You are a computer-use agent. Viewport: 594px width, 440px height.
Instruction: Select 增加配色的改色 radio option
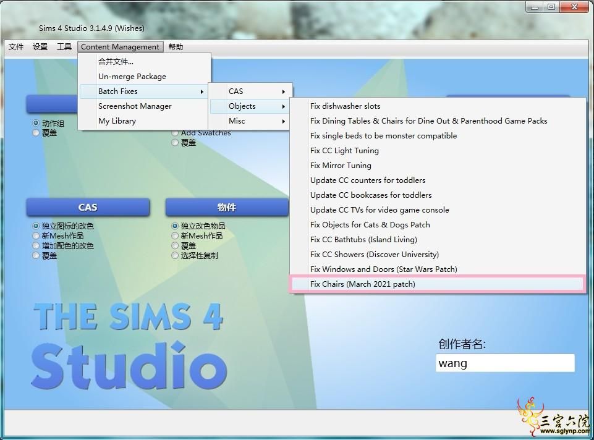[36, 246]
